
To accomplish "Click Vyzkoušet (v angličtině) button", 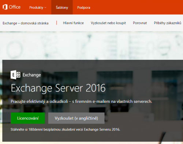I will (76, 118).
